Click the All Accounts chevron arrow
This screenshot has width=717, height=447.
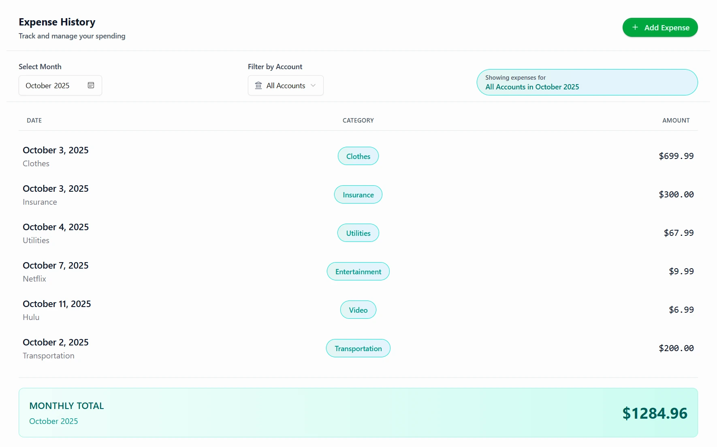pos(313,86)
